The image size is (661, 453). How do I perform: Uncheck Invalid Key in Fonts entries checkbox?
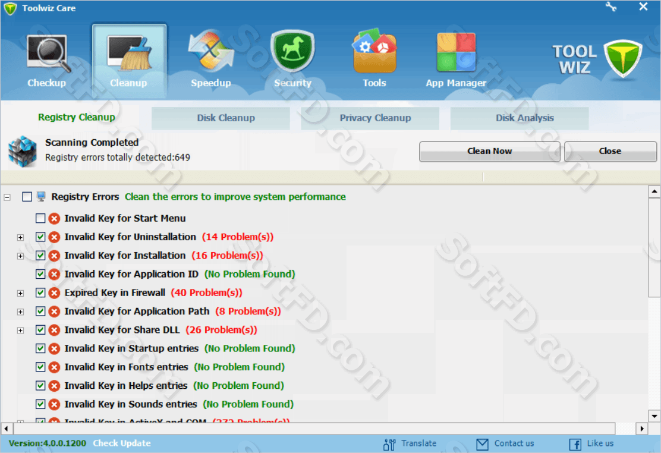click(x=40, y=367)
